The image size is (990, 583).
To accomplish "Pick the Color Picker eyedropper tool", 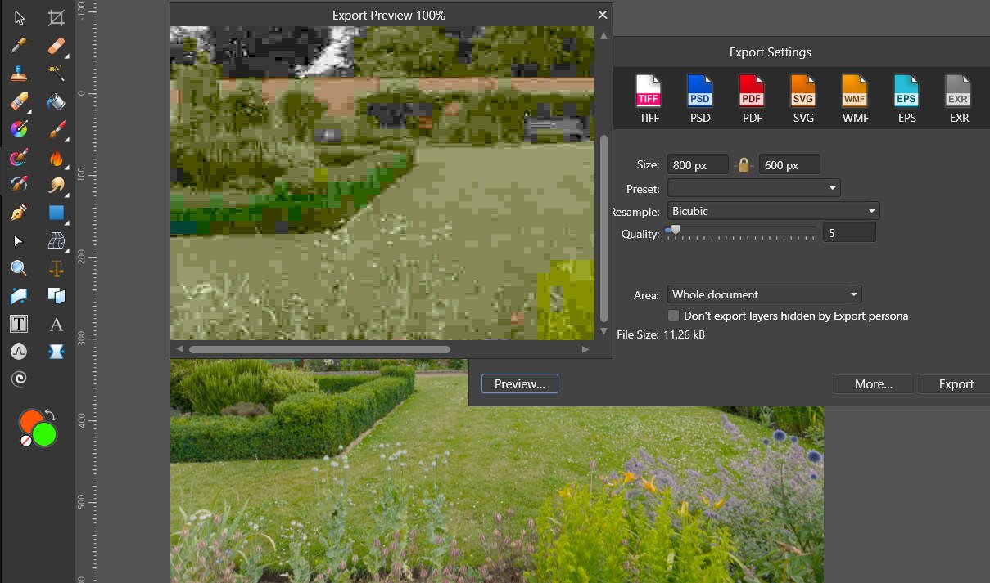I will click(x=19, y=46).
